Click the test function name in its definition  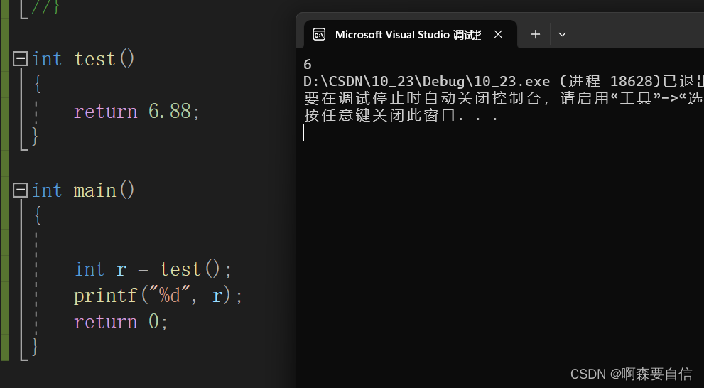click(x=94, y=59)
